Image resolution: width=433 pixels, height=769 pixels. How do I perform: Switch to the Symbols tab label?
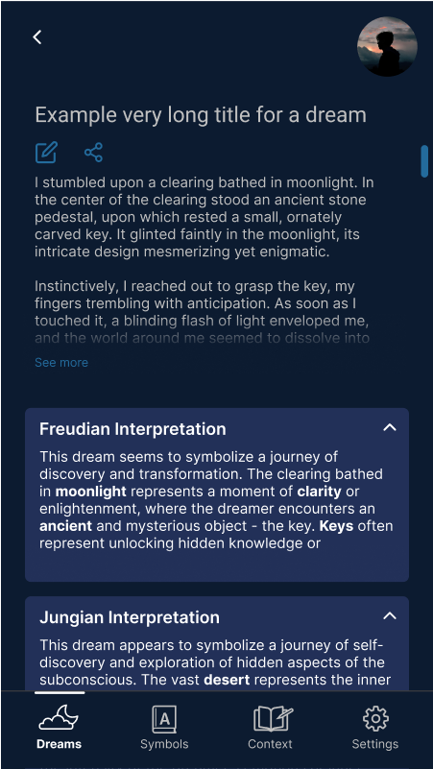pos(164,744)
